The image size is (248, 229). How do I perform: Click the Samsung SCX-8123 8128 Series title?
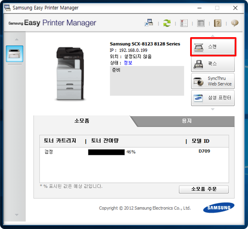(145, 44)
